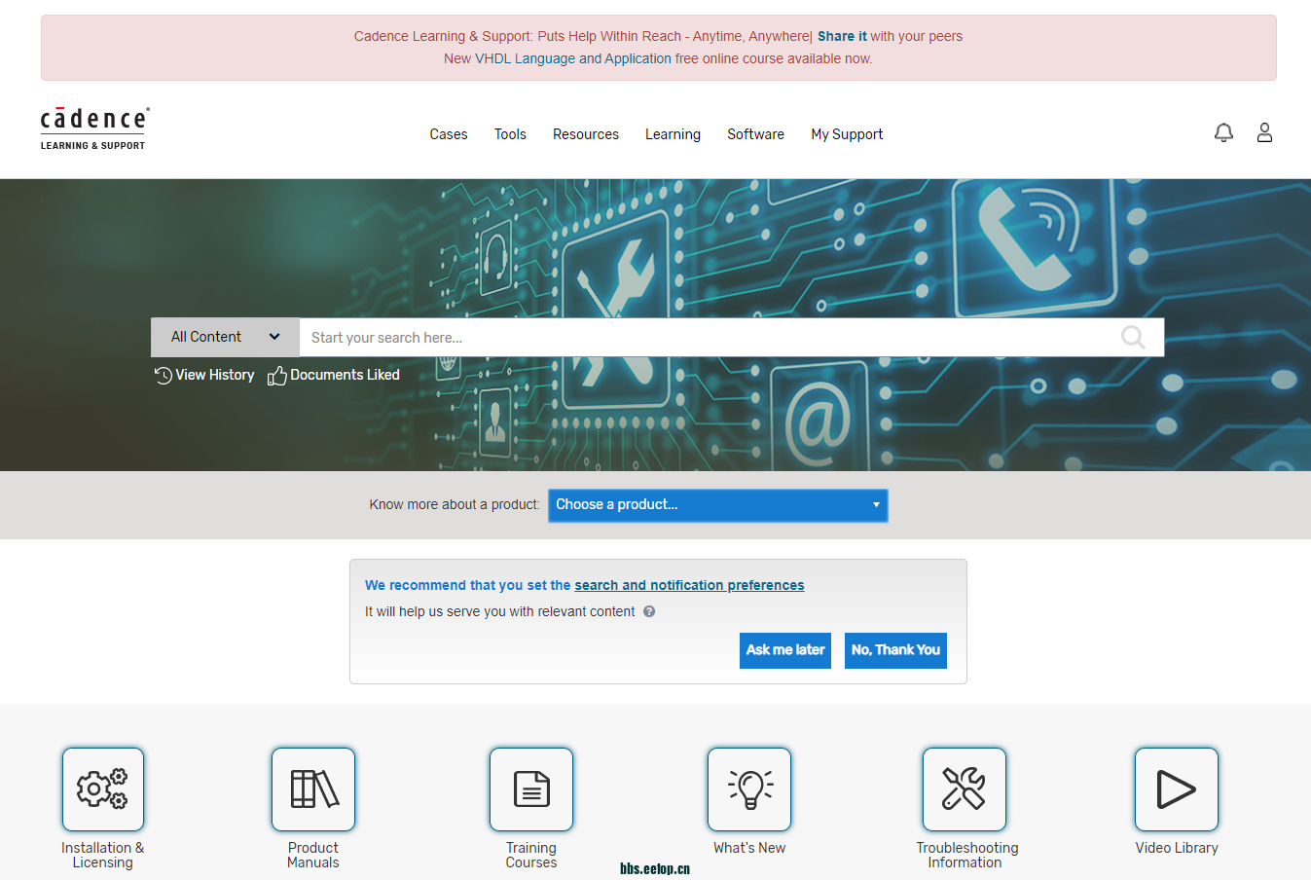This screenshot has height=880, width=1311.
Task: Open the Learning menu
Action: [x=673, y=134]
